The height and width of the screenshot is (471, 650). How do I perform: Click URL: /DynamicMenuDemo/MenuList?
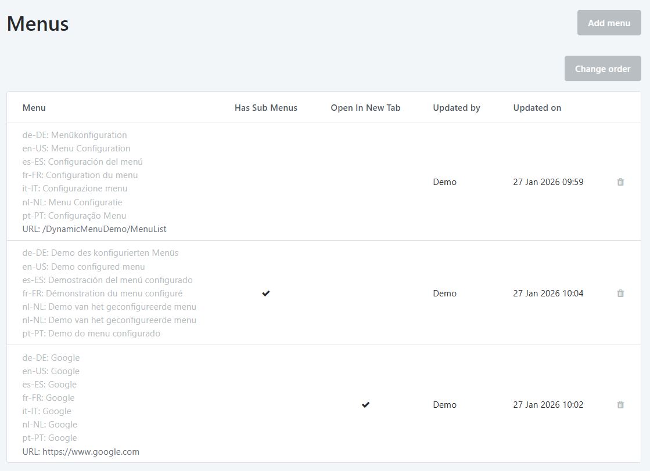point(94,229)
